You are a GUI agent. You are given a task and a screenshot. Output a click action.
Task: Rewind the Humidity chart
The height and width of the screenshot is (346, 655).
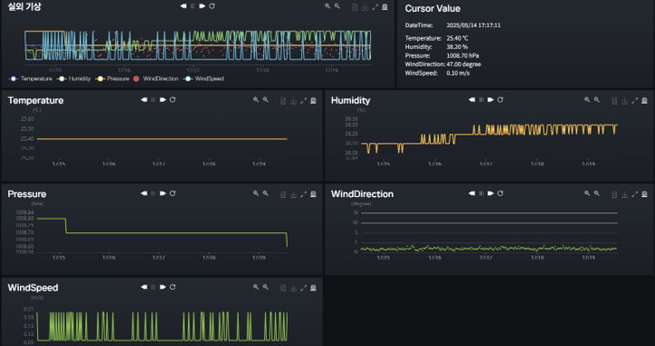(471, 99)
